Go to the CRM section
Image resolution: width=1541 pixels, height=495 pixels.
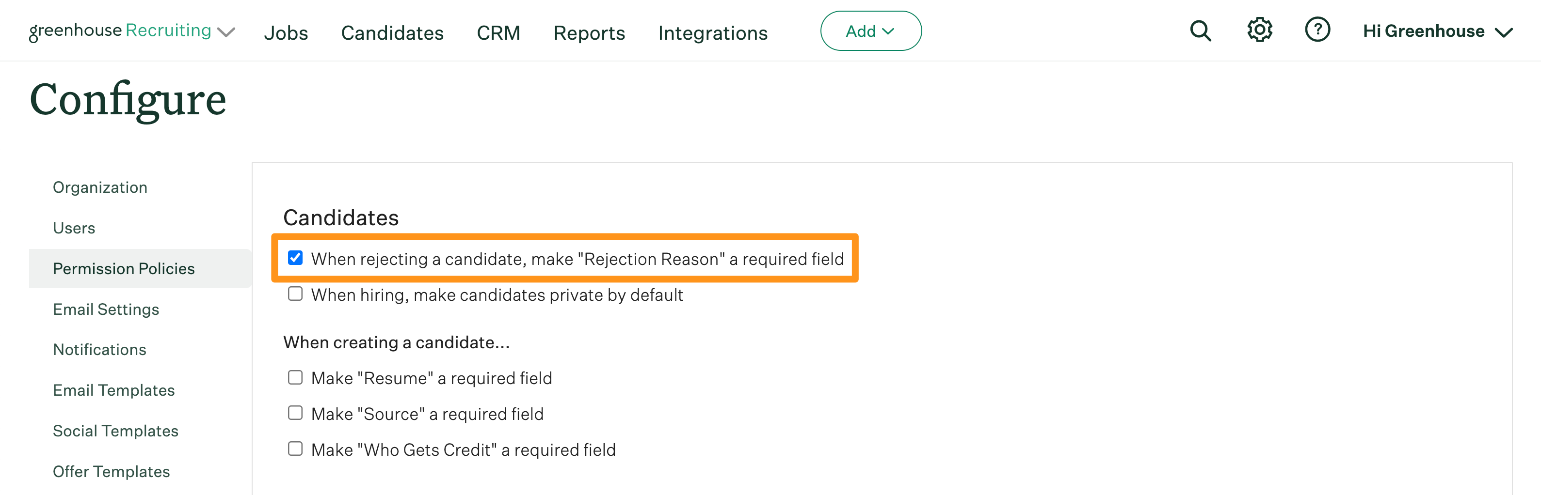(498, 33)
